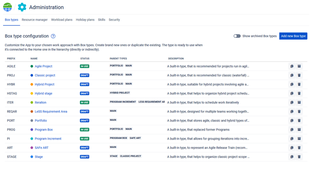Open the SAFe ART link
The width and height of the screenshot is (312, 172).
point(42,148)
